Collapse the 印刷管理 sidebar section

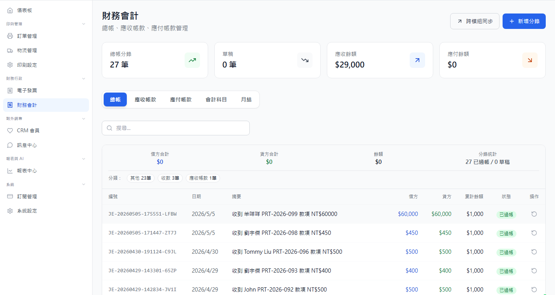click(84, 24)
